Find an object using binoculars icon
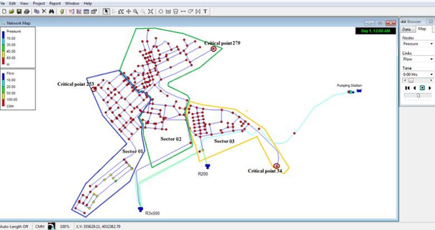This screenshot has width=435, height=230. [51, 11]
